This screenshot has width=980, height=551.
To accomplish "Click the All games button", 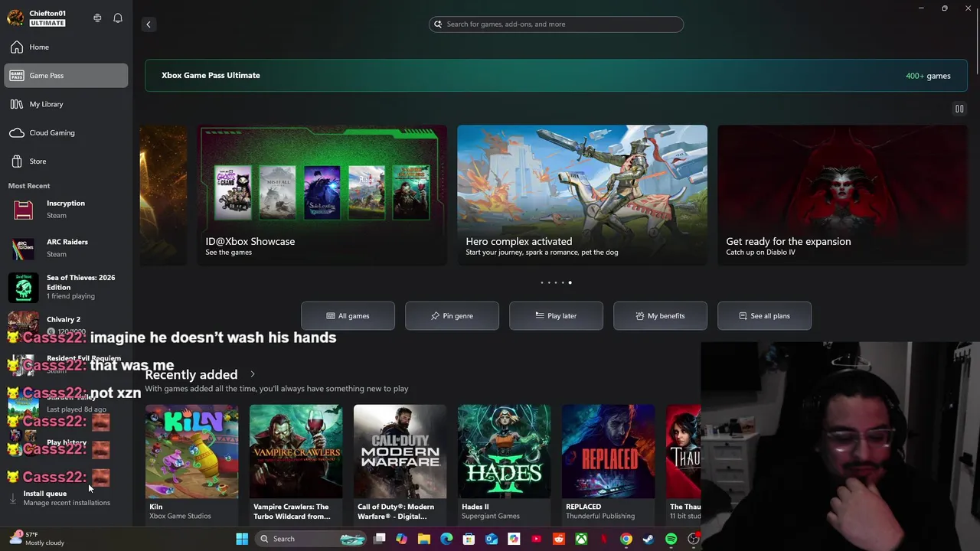I will point(348,316).
